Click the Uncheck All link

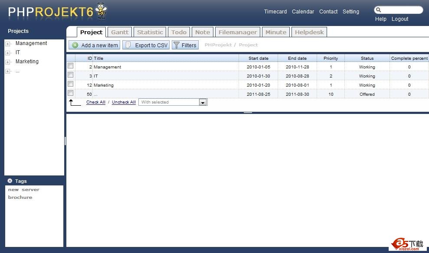point(124,102)
